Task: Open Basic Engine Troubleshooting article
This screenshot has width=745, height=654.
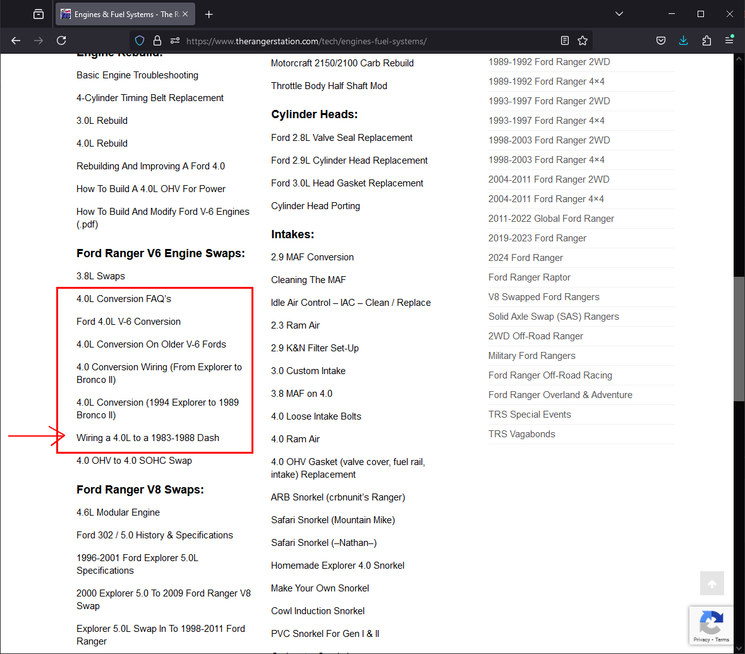Action: (x=137, y=75)
